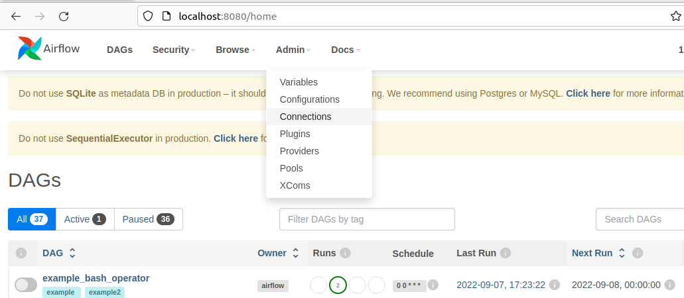Click the info icon beside Last Run
This screenshot has width=684, height=298.
(x=506, y=253)
